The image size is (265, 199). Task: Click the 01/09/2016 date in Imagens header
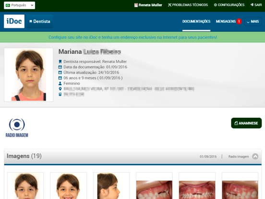(208, 157)
